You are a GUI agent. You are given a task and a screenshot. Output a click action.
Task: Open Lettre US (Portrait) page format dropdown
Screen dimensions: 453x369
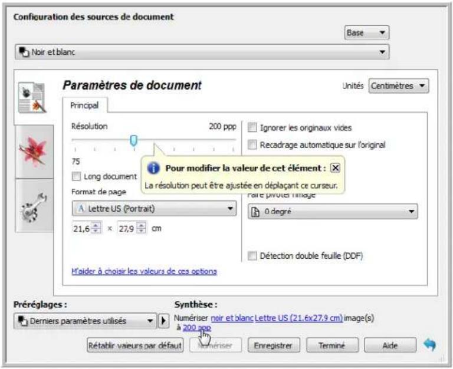[x=154, y=209]
